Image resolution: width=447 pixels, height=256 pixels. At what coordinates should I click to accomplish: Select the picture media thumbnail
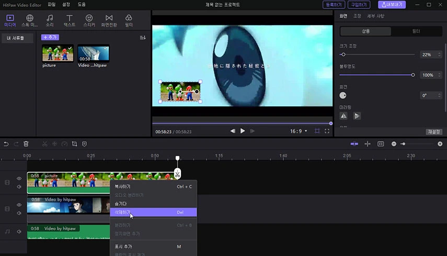[x=58, y=53]
